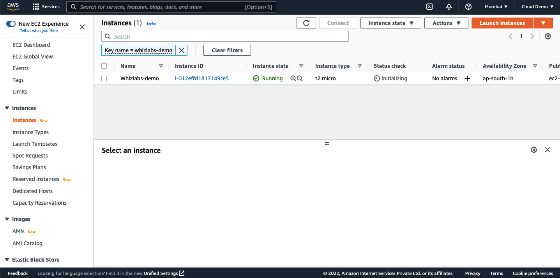Click Tell us what you think link
560x278 pixels.
pos(39,31)
